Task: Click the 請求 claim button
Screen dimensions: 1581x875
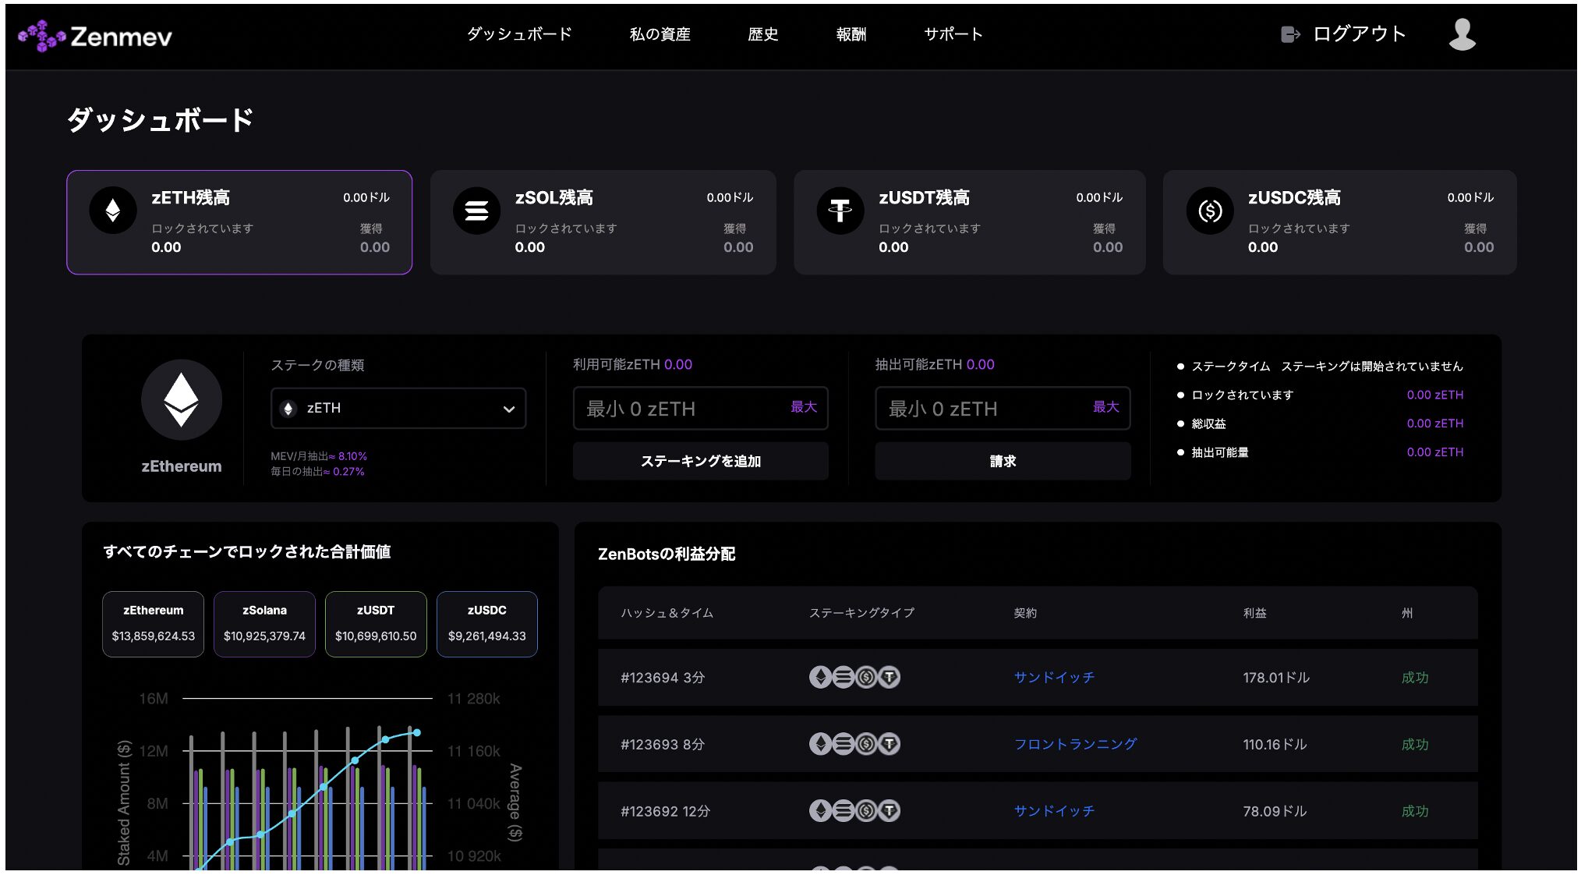Action: coord(1003,461)
